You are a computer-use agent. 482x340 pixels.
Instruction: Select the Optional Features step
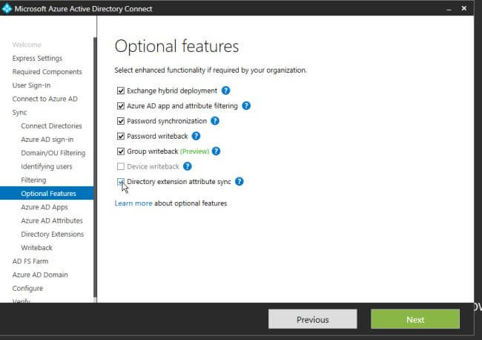click(x=47, y=193)
